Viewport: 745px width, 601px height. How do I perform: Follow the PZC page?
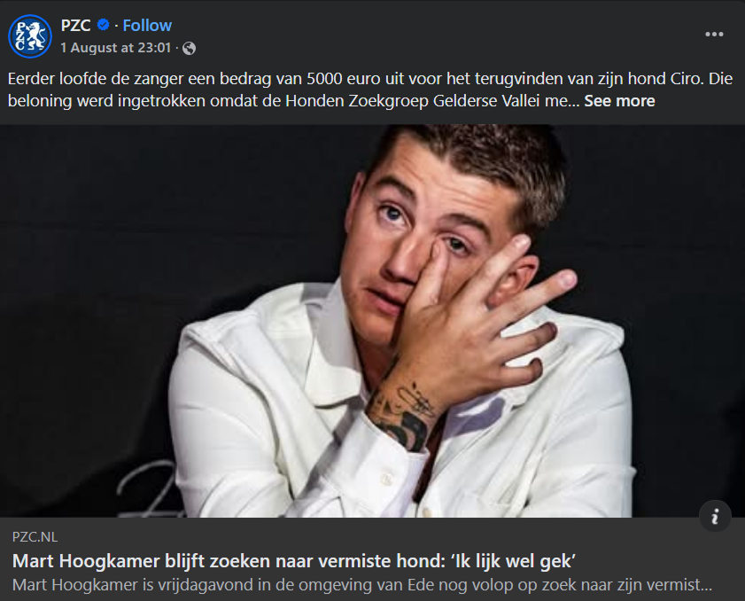(x=147, y=25)
